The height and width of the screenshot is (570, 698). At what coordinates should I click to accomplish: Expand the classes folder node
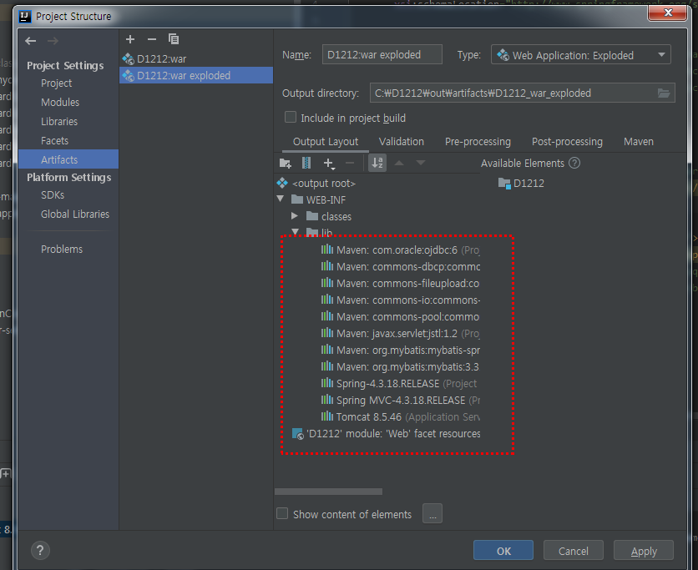pos(295,216)
